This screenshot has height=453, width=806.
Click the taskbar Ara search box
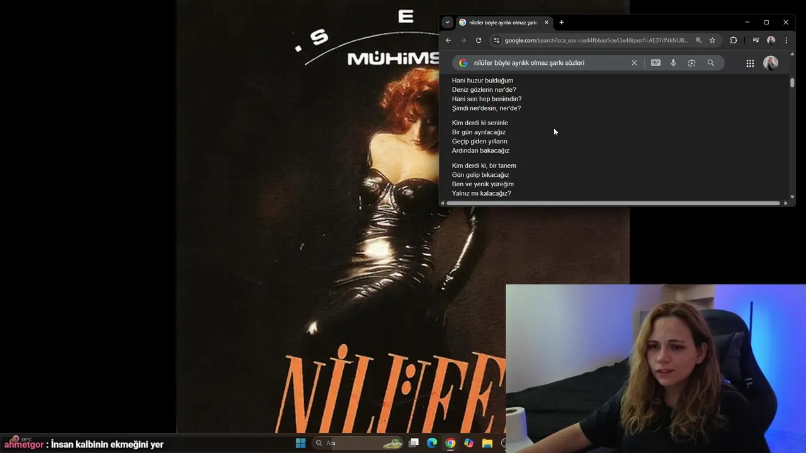(x=358, y=443)
